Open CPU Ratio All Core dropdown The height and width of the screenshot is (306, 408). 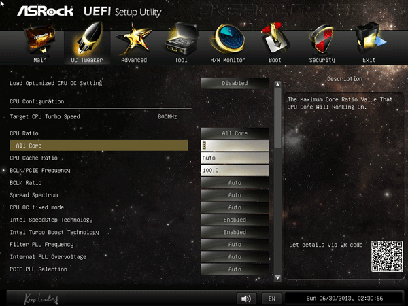coord(235,133)
